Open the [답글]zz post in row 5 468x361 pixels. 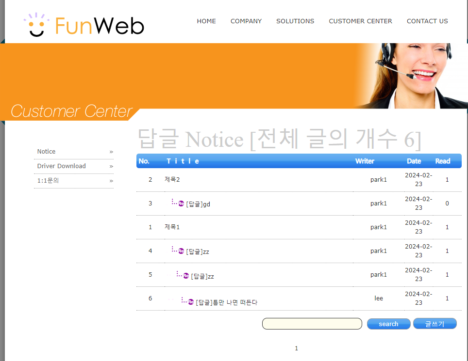[202, 276]
